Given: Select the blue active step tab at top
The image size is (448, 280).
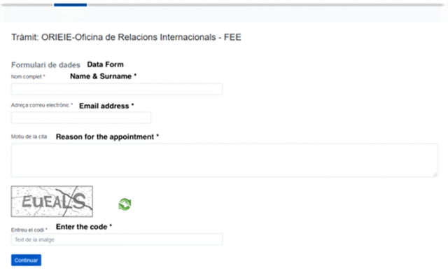Looking at the screenshot, I should pos(70,5).
